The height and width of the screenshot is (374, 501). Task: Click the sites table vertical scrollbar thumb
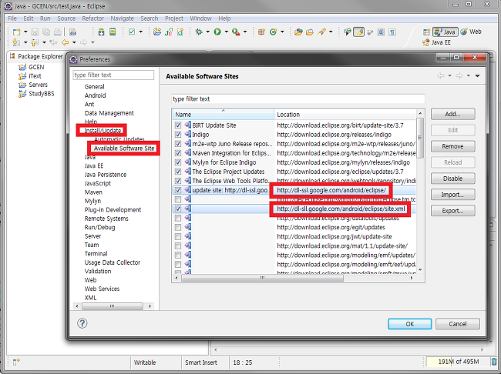420,138
